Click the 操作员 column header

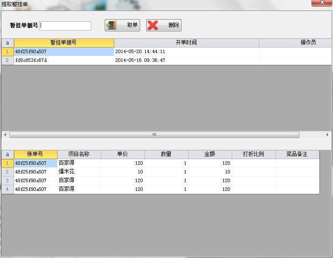click(295, 43)
